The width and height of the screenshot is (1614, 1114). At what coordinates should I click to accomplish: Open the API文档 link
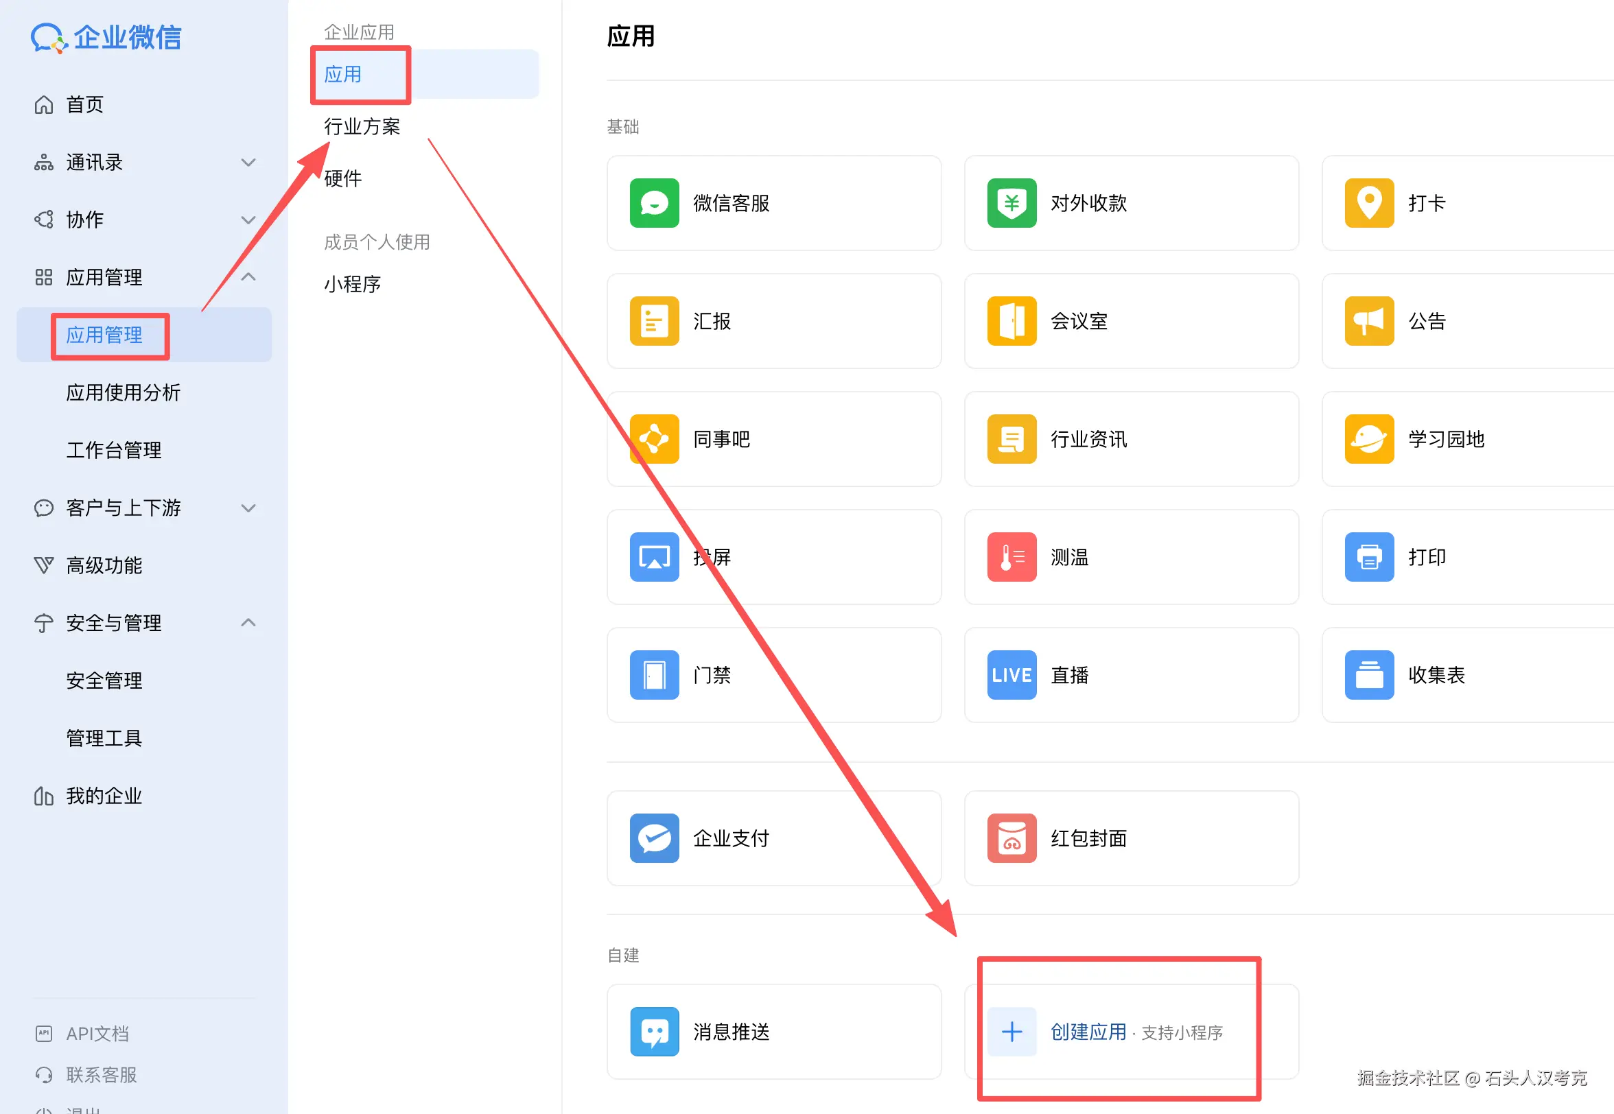coord(97,1034)
